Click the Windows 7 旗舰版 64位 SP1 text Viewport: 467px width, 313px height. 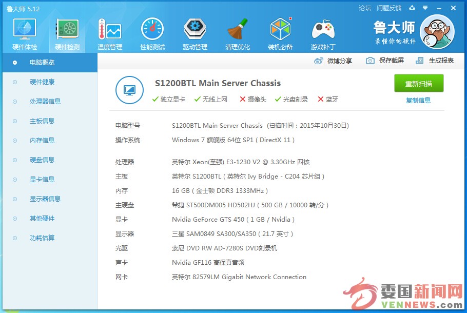tap(233, 140)
